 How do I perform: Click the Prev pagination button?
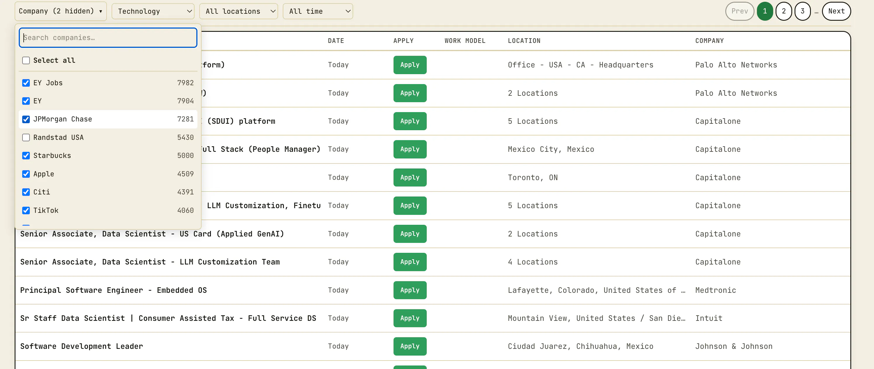point(740,11)
